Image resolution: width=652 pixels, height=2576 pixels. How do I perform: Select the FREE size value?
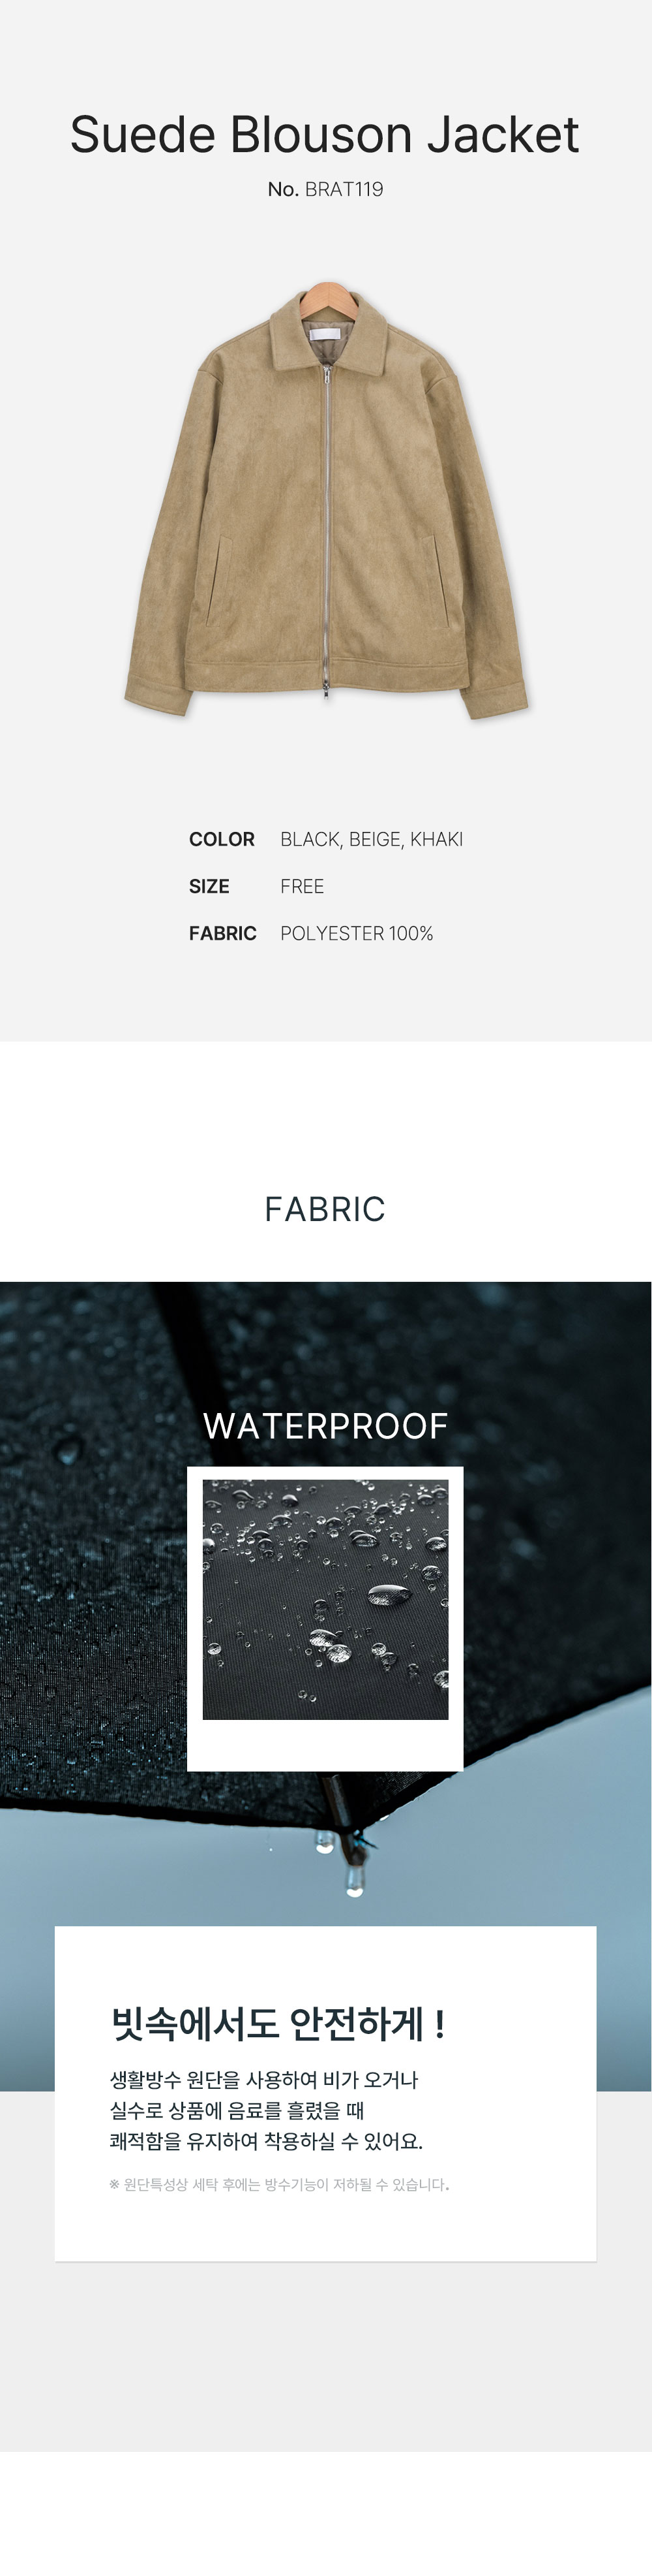[x=301, y=886]
